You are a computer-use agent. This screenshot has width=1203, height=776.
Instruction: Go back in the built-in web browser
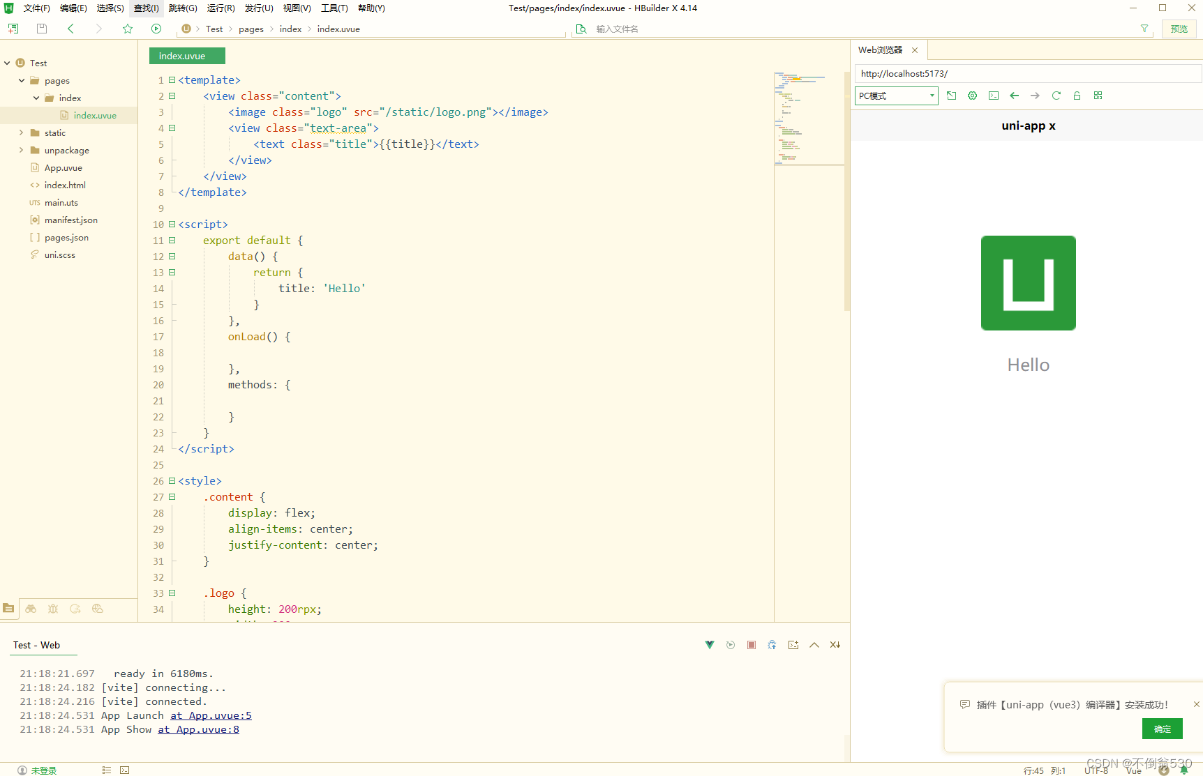pos(1015,96)
